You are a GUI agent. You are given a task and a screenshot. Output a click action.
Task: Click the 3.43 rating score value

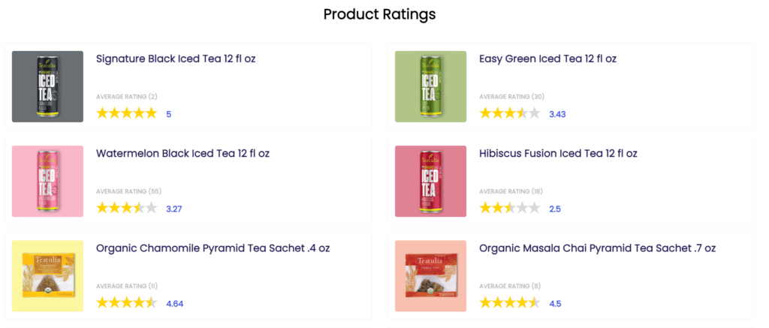pos(557,114)
